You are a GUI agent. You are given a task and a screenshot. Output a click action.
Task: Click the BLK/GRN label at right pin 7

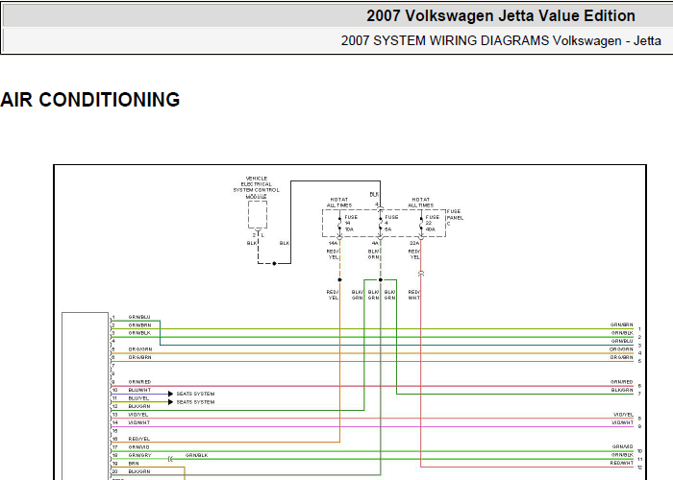pyautogui.click(x=622, y=390)
